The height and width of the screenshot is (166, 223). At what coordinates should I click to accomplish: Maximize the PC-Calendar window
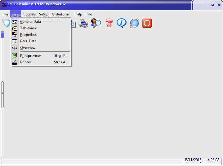click(x=212, y=5)
